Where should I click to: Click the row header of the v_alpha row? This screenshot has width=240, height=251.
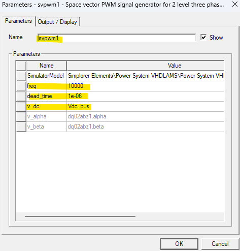click(x=21, y=116)
